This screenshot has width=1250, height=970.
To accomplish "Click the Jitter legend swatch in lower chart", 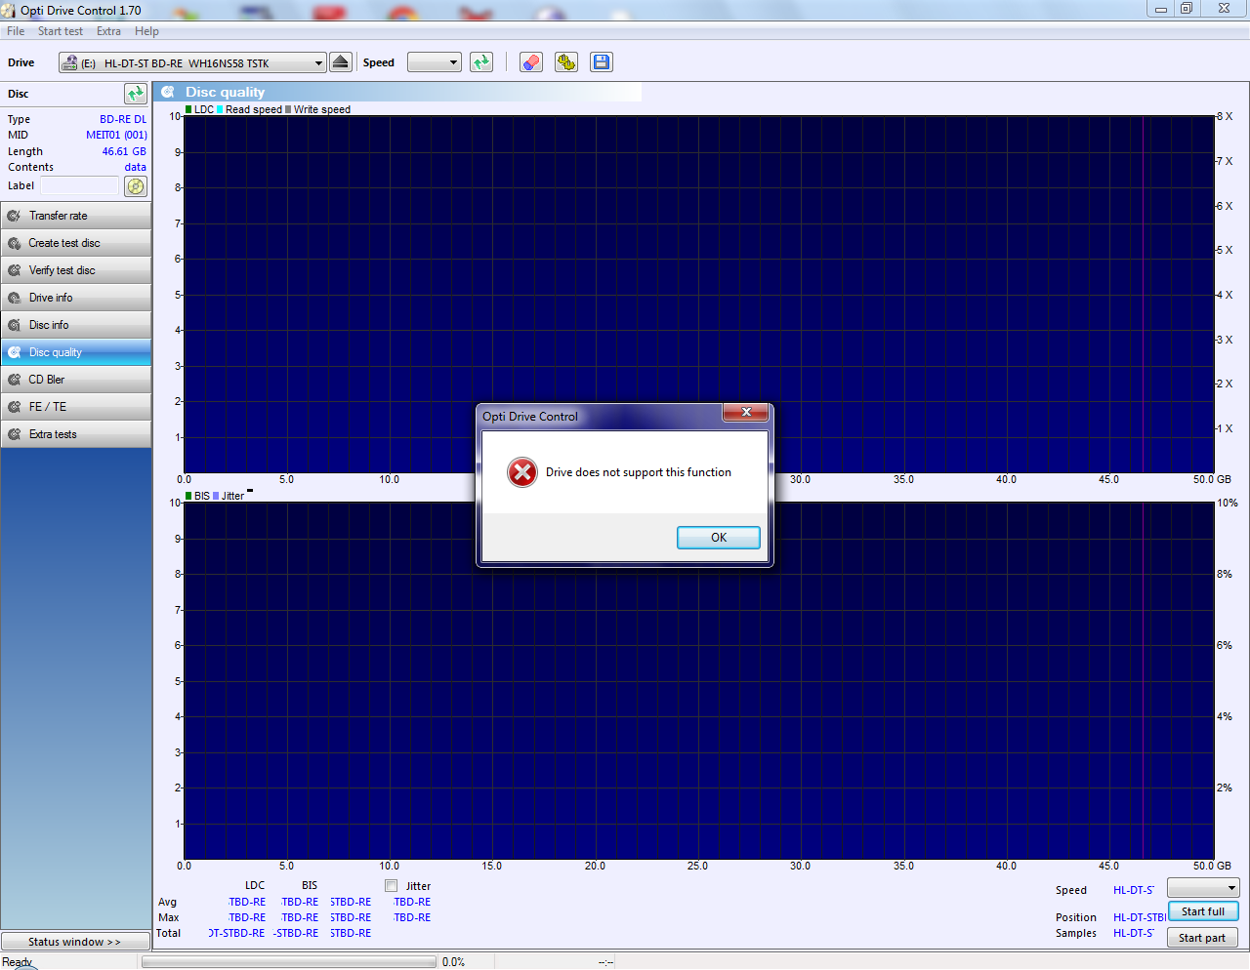I will pyautogui.click(x=216, y=496).
